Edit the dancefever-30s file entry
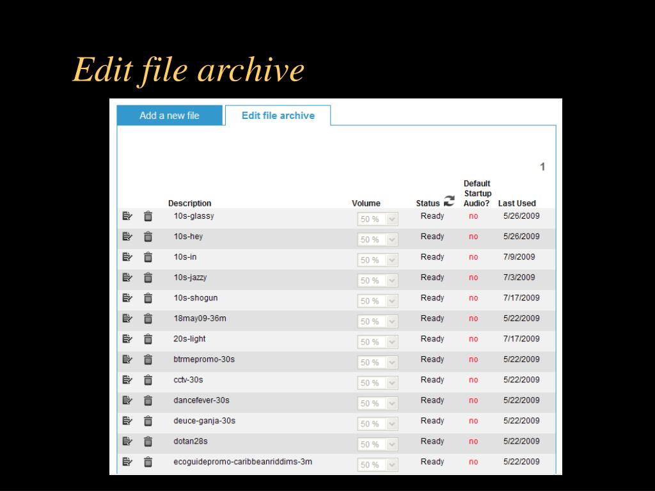Screen dimensions: 655x491 127,400
